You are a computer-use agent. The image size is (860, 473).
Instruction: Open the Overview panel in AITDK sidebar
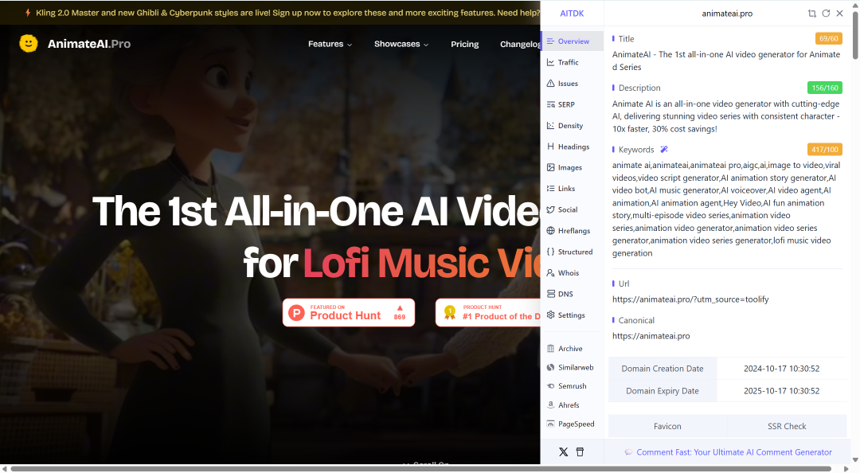[572, 41]
